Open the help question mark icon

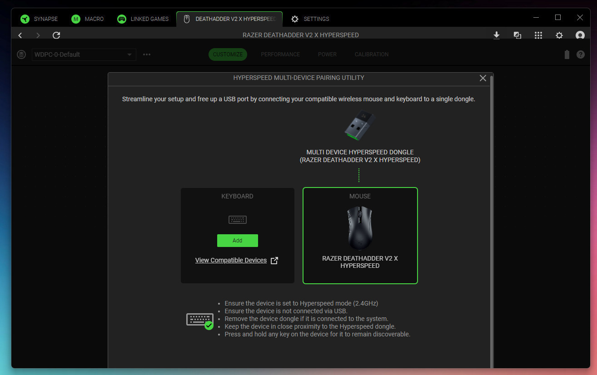point(581,54)
